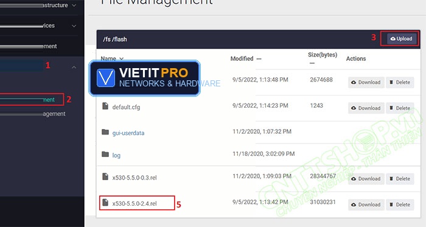Sort files by Name column arrow
Screen dimensions: 426x227
(x=122, y=58)
